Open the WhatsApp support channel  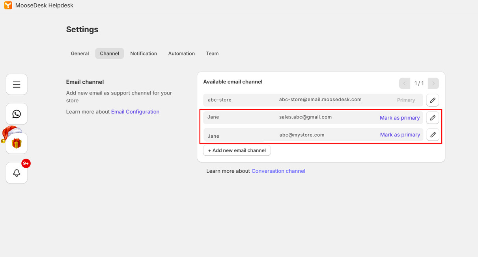[16, 114]
